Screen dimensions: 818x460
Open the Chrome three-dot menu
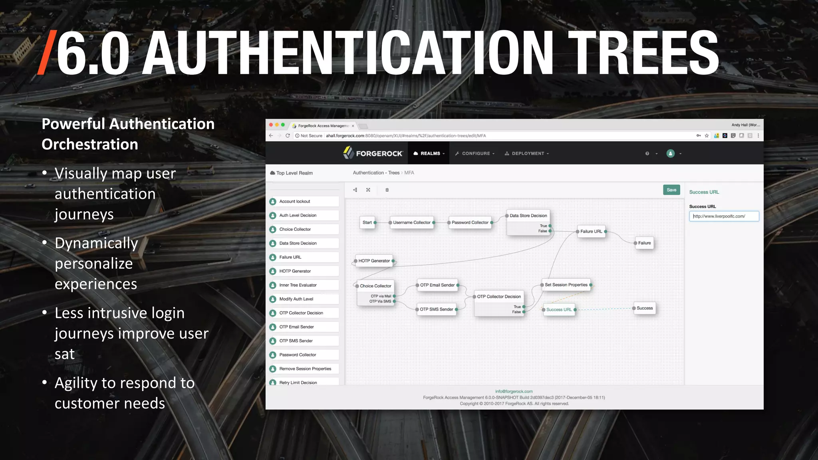758,136
